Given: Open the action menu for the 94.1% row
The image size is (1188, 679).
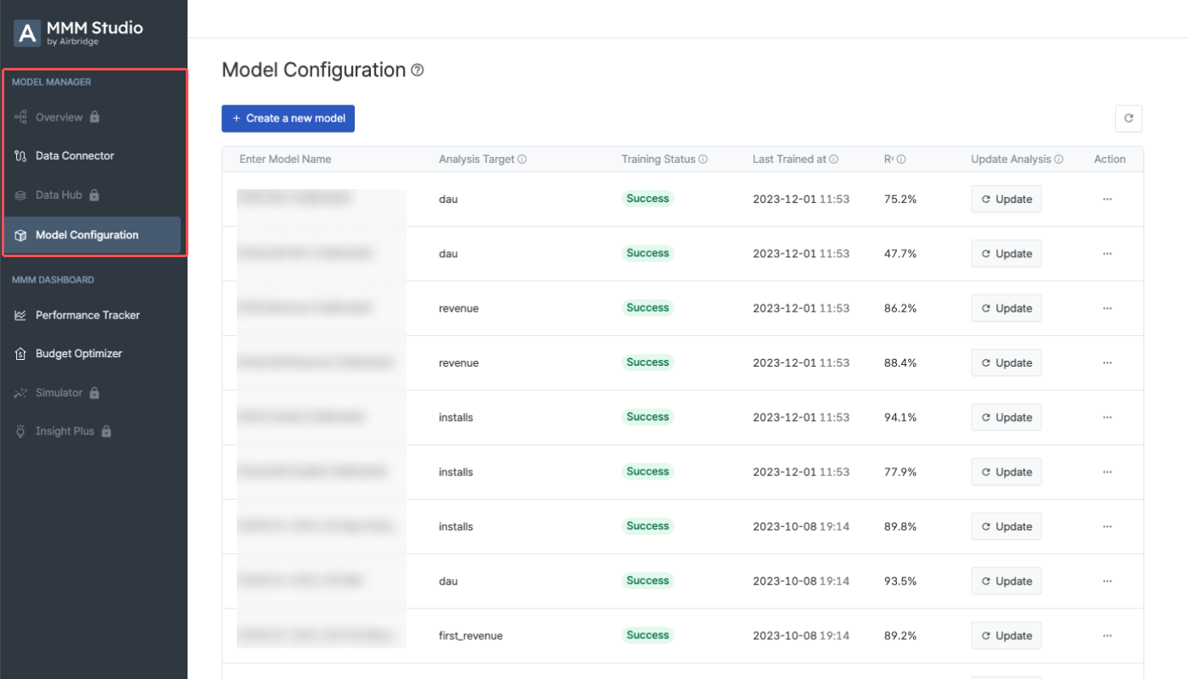Looking at the screenshot, I should pos(1107,418).
